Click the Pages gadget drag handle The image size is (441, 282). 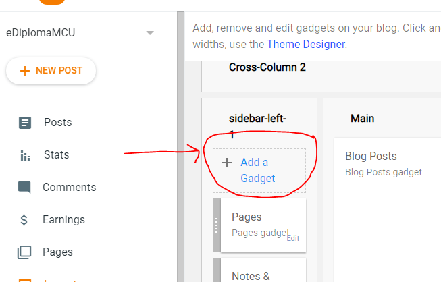click(217, 225)
